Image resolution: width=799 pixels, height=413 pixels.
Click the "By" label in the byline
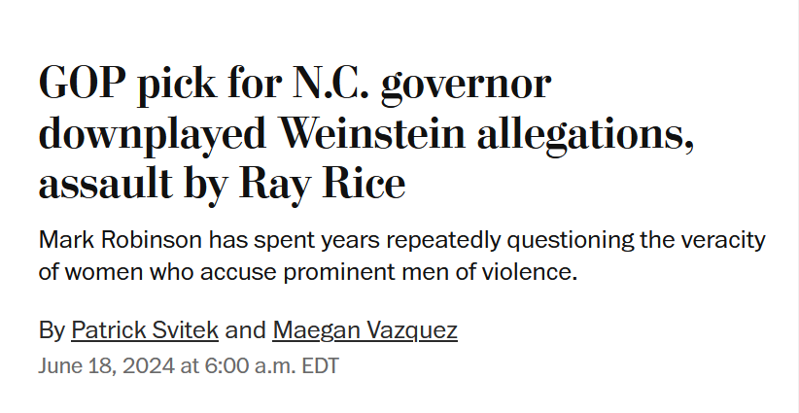52,331
